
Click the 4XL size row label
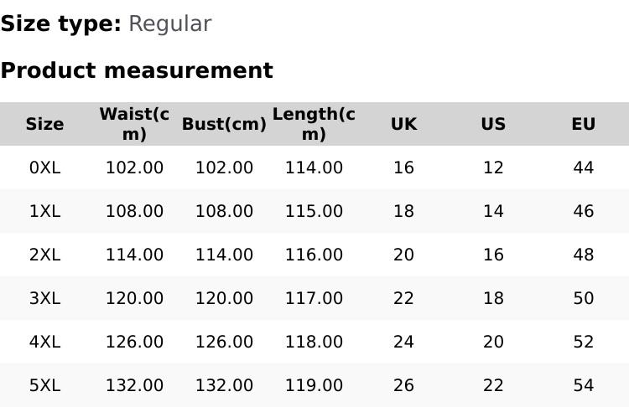coord(44,342)
